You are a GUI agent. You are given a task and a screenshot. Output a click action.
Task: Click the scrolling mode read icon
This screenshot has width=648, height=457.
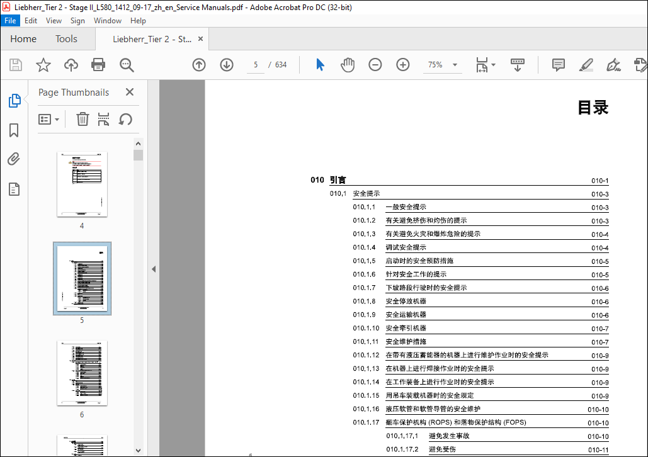pos(517,65)
